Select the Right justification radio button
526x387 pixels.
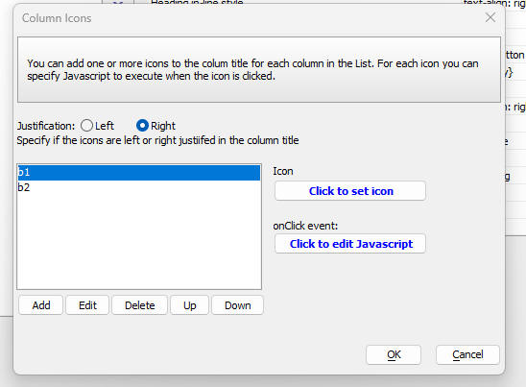point(142,126)
